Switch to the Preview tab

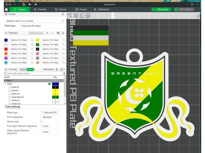pyautogui.click(x=40, y=9)
